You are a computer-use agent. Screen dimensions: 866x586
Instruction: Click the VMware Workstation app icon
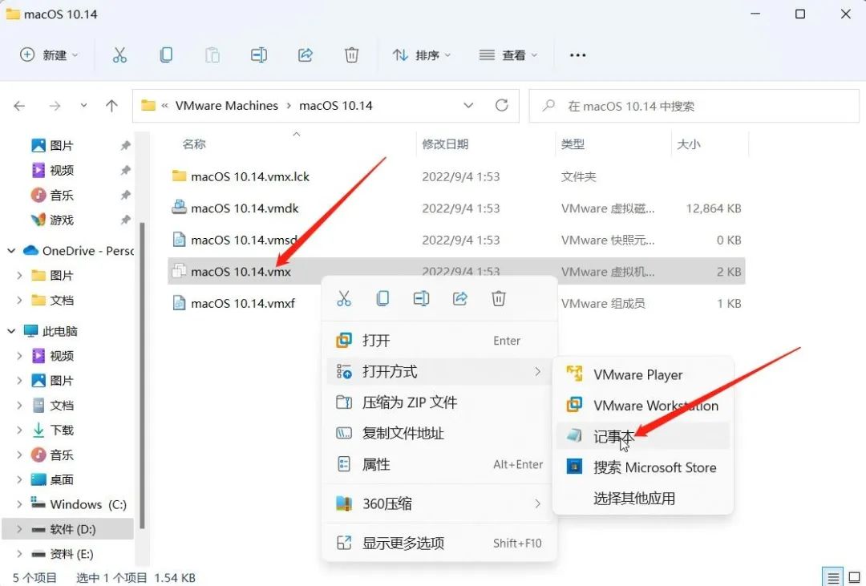pos(574,405)
